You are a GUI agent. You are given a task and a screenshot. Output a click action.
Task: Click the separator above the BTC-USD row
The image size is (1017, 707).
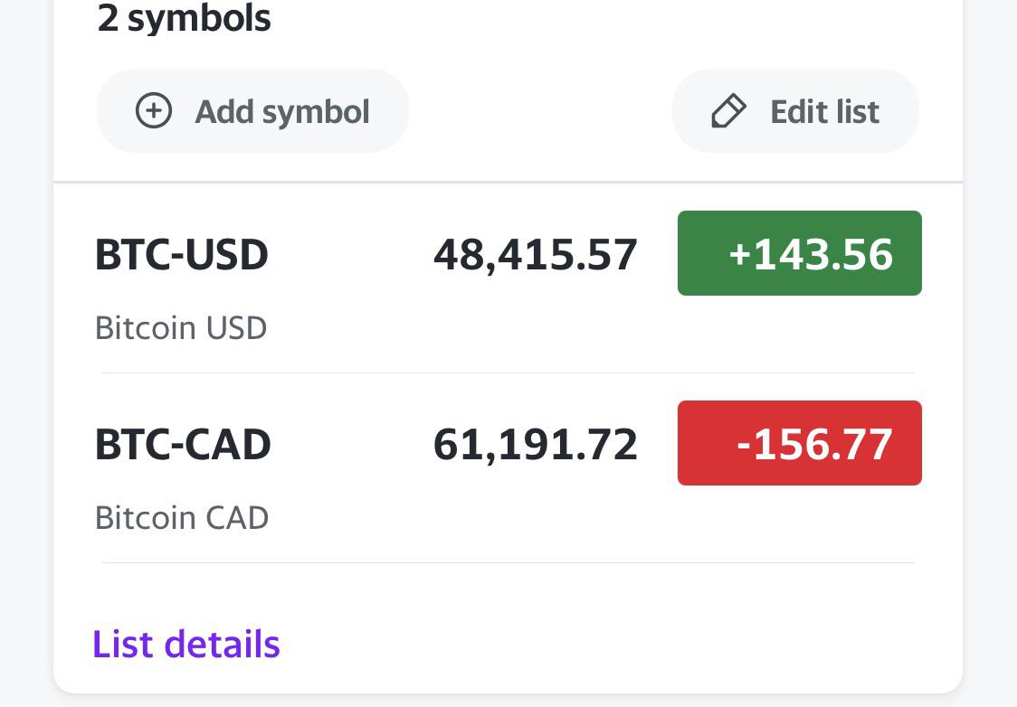(508, 183)
